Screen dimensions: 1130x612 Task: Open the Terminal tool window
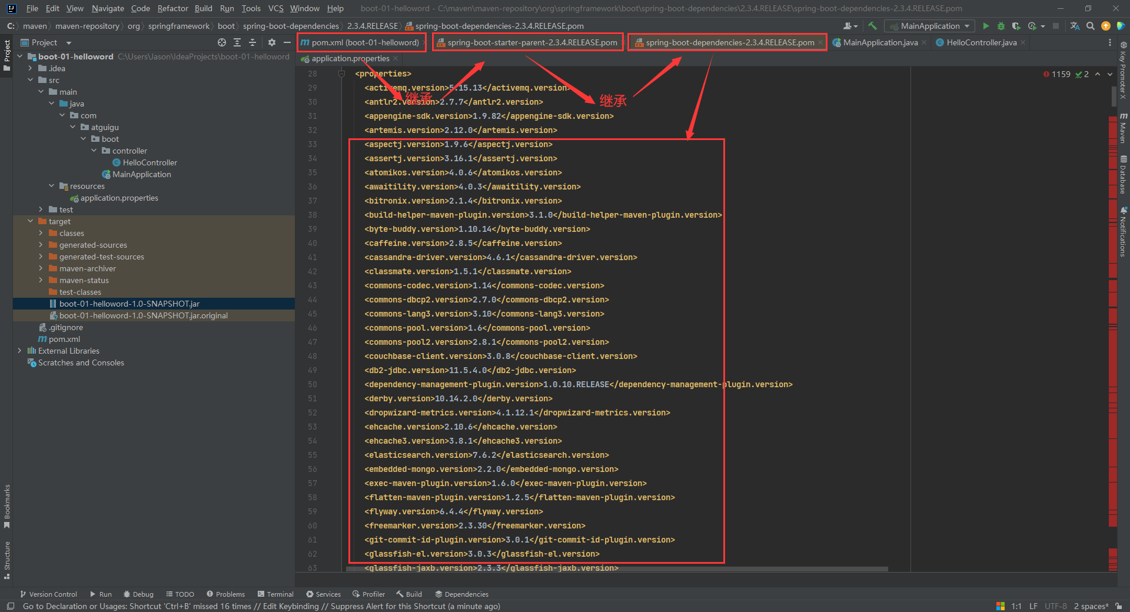275,594
